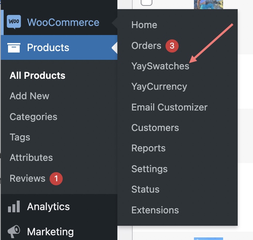The width and height of the screenshot is (253, 240).
Task: Open the product thumbnail at top
Action: pos(208,4)
